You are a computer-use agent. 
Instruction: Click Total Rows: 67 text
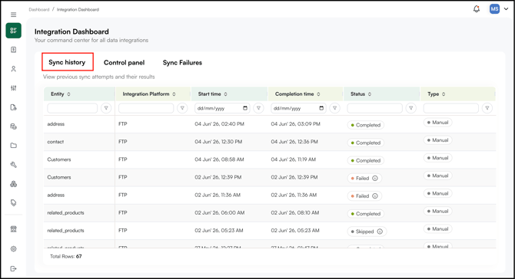point(65,257)
